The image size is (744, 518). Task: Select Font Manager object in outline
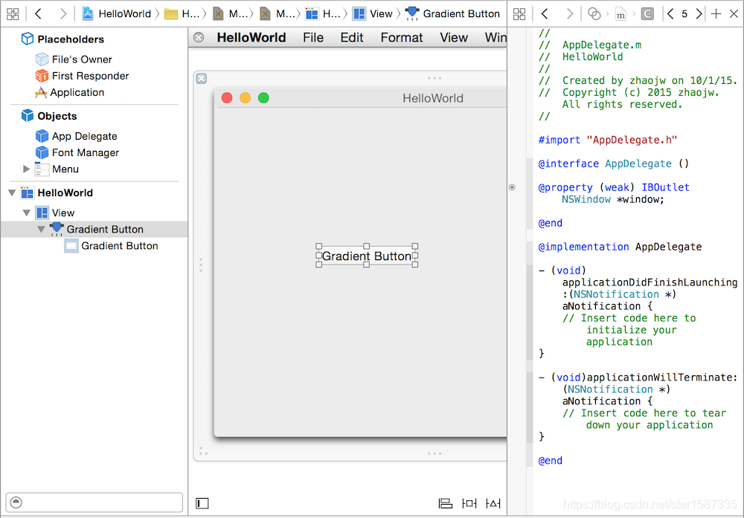85,153
